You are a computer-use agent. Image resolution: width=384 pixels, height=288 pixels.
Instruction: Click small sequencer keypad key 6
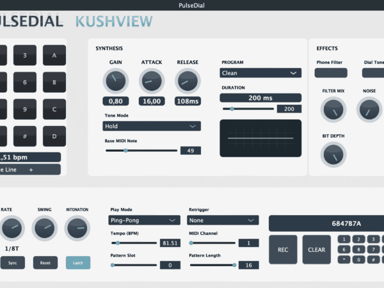(344, 250)
